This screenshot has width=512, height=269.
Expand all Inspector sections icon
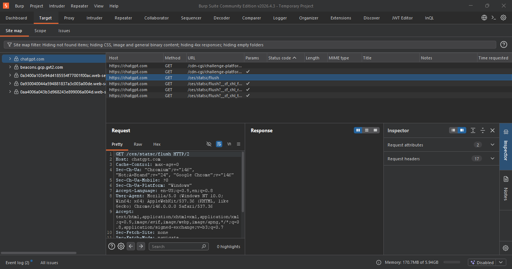[473, 130]
